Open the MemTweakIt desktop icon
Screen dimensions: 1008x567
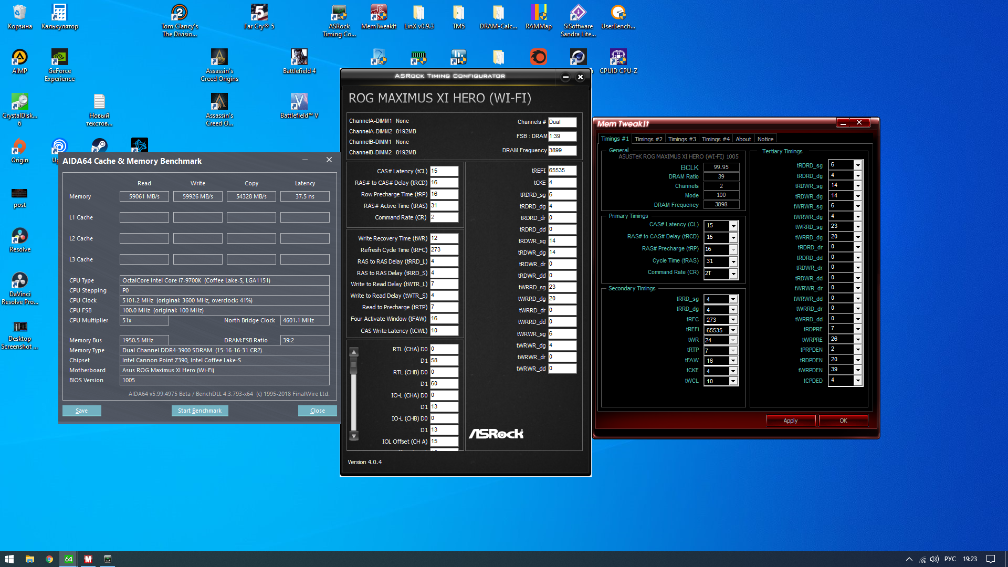click(379, 16)
